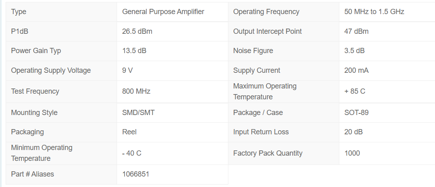Click the '200 mA' supply current value
This screenshot has height=187, width=435.
pyautogui.click(x=356, y=70)
